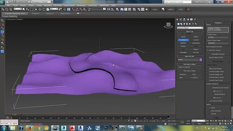Select the Move transform tool
Viewport: 233px width, 131px height.
pos(40,9)
